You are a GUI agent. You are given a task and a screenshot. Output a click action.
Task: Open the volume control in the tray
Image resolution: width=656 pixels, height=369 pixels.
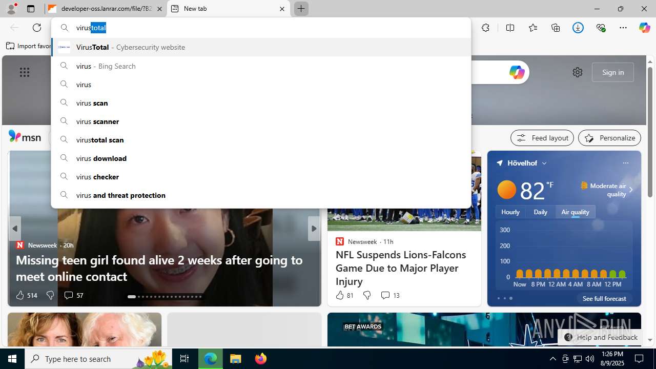click(590, 359)
